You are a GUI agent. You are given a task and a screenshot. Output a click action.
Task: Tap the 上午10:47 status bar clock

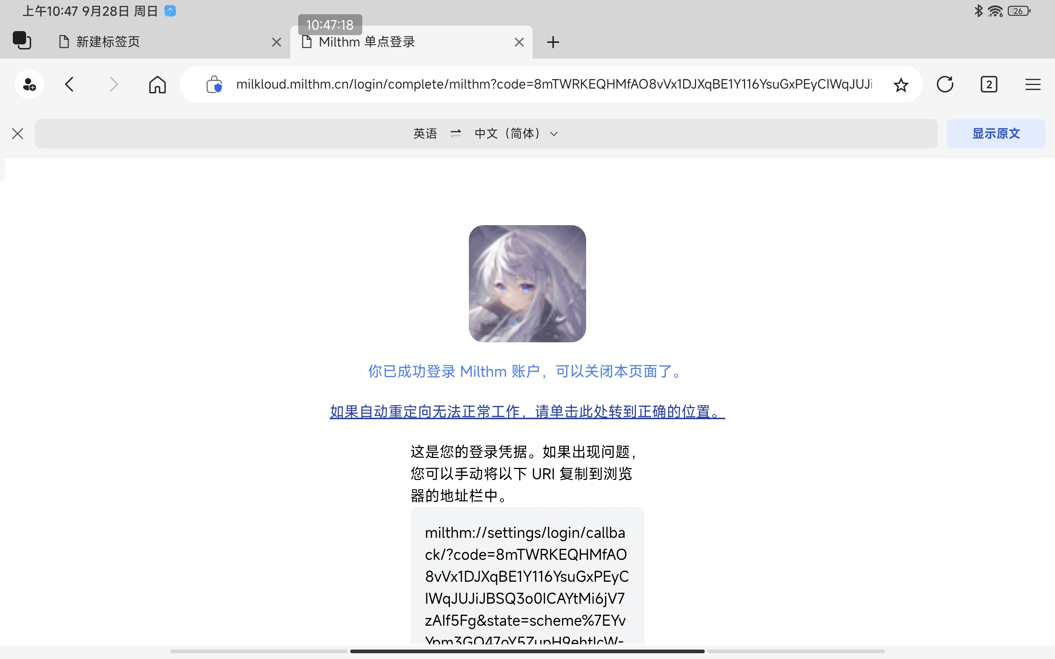pyautogui.click(x=50, y=11)
